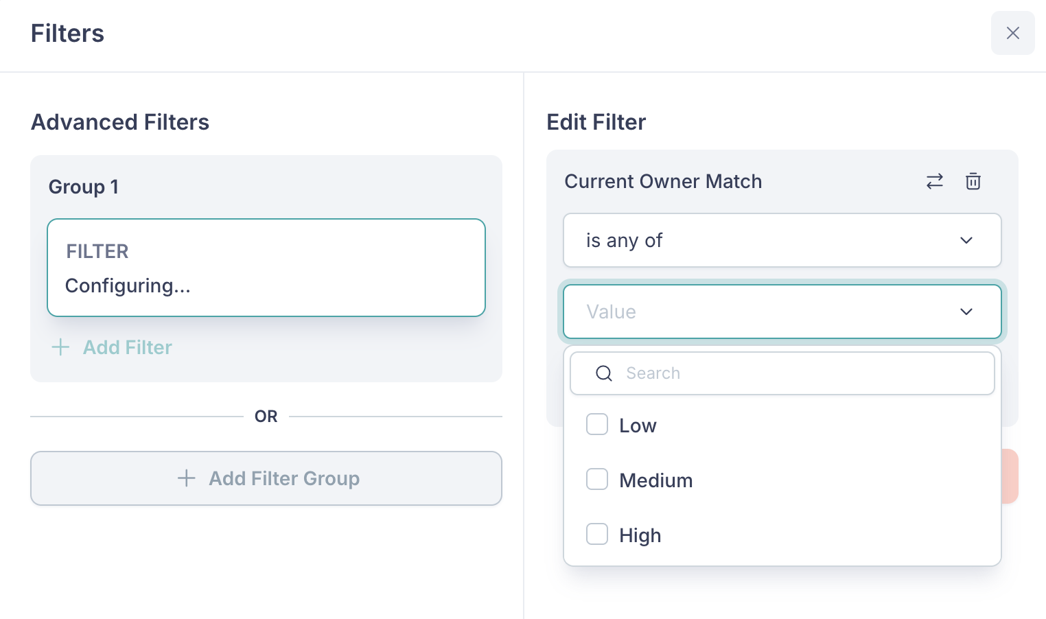This screenshot has width=1046, height=619.
Task: Click the Add Filter link
Action: coord(127,347)
